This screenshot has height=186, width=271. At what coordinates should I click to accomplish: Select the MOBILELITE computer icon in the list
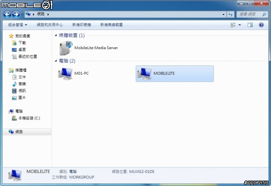pos(144,74)
